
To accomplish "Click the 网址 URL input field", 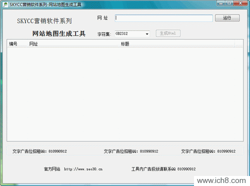I will pyautogui.click(x=163, y=18).
